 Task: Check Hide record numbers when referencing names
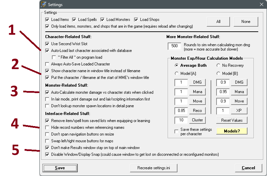47,127
